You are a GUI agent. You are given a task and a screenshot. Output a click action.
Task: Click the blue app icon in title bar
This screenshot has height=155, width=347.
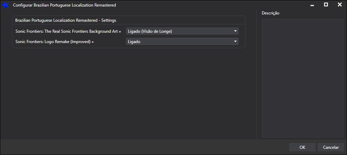(5, 5)
